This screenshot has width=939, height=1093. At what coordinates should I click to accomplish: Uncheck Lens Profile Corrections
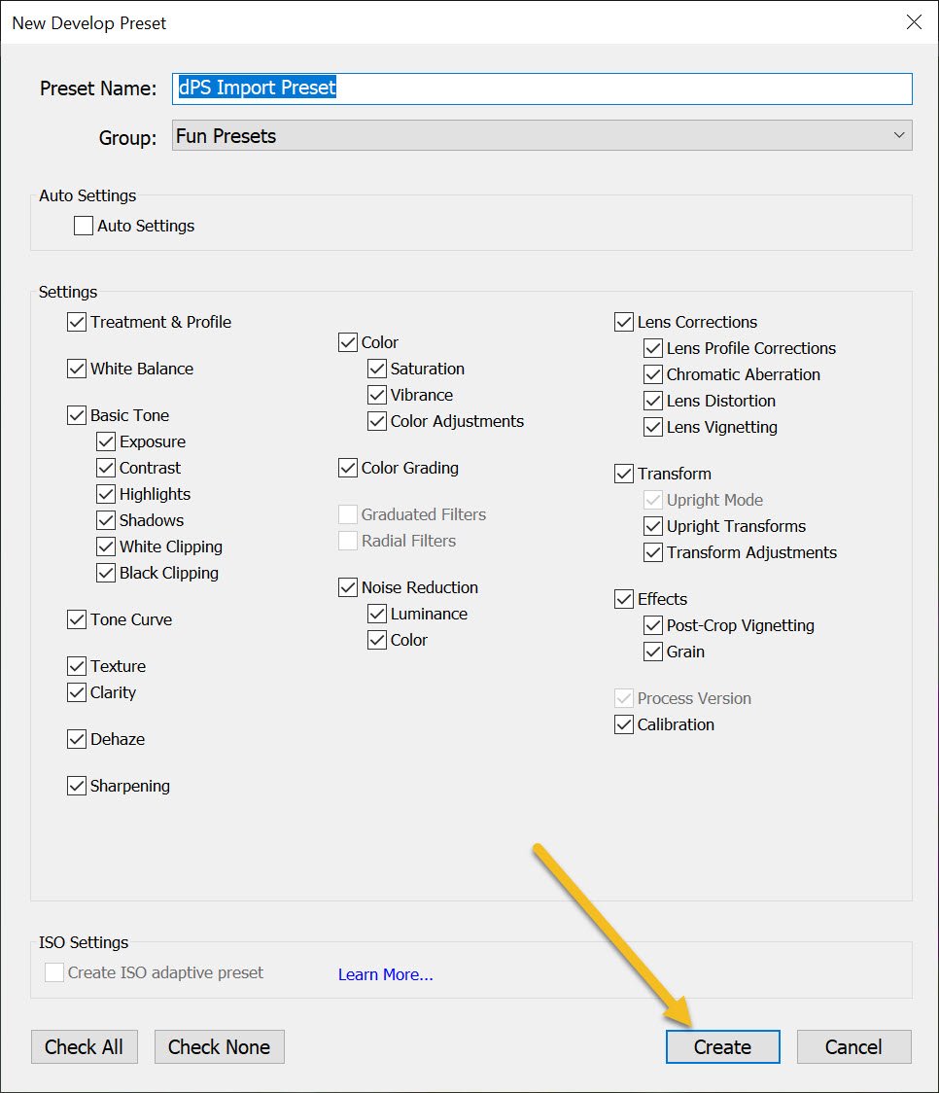653,348
